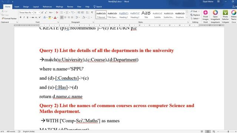This screenshot has height=133, width=237.
Task: Toggle italic formatting
Action: (x=24, y=17)
